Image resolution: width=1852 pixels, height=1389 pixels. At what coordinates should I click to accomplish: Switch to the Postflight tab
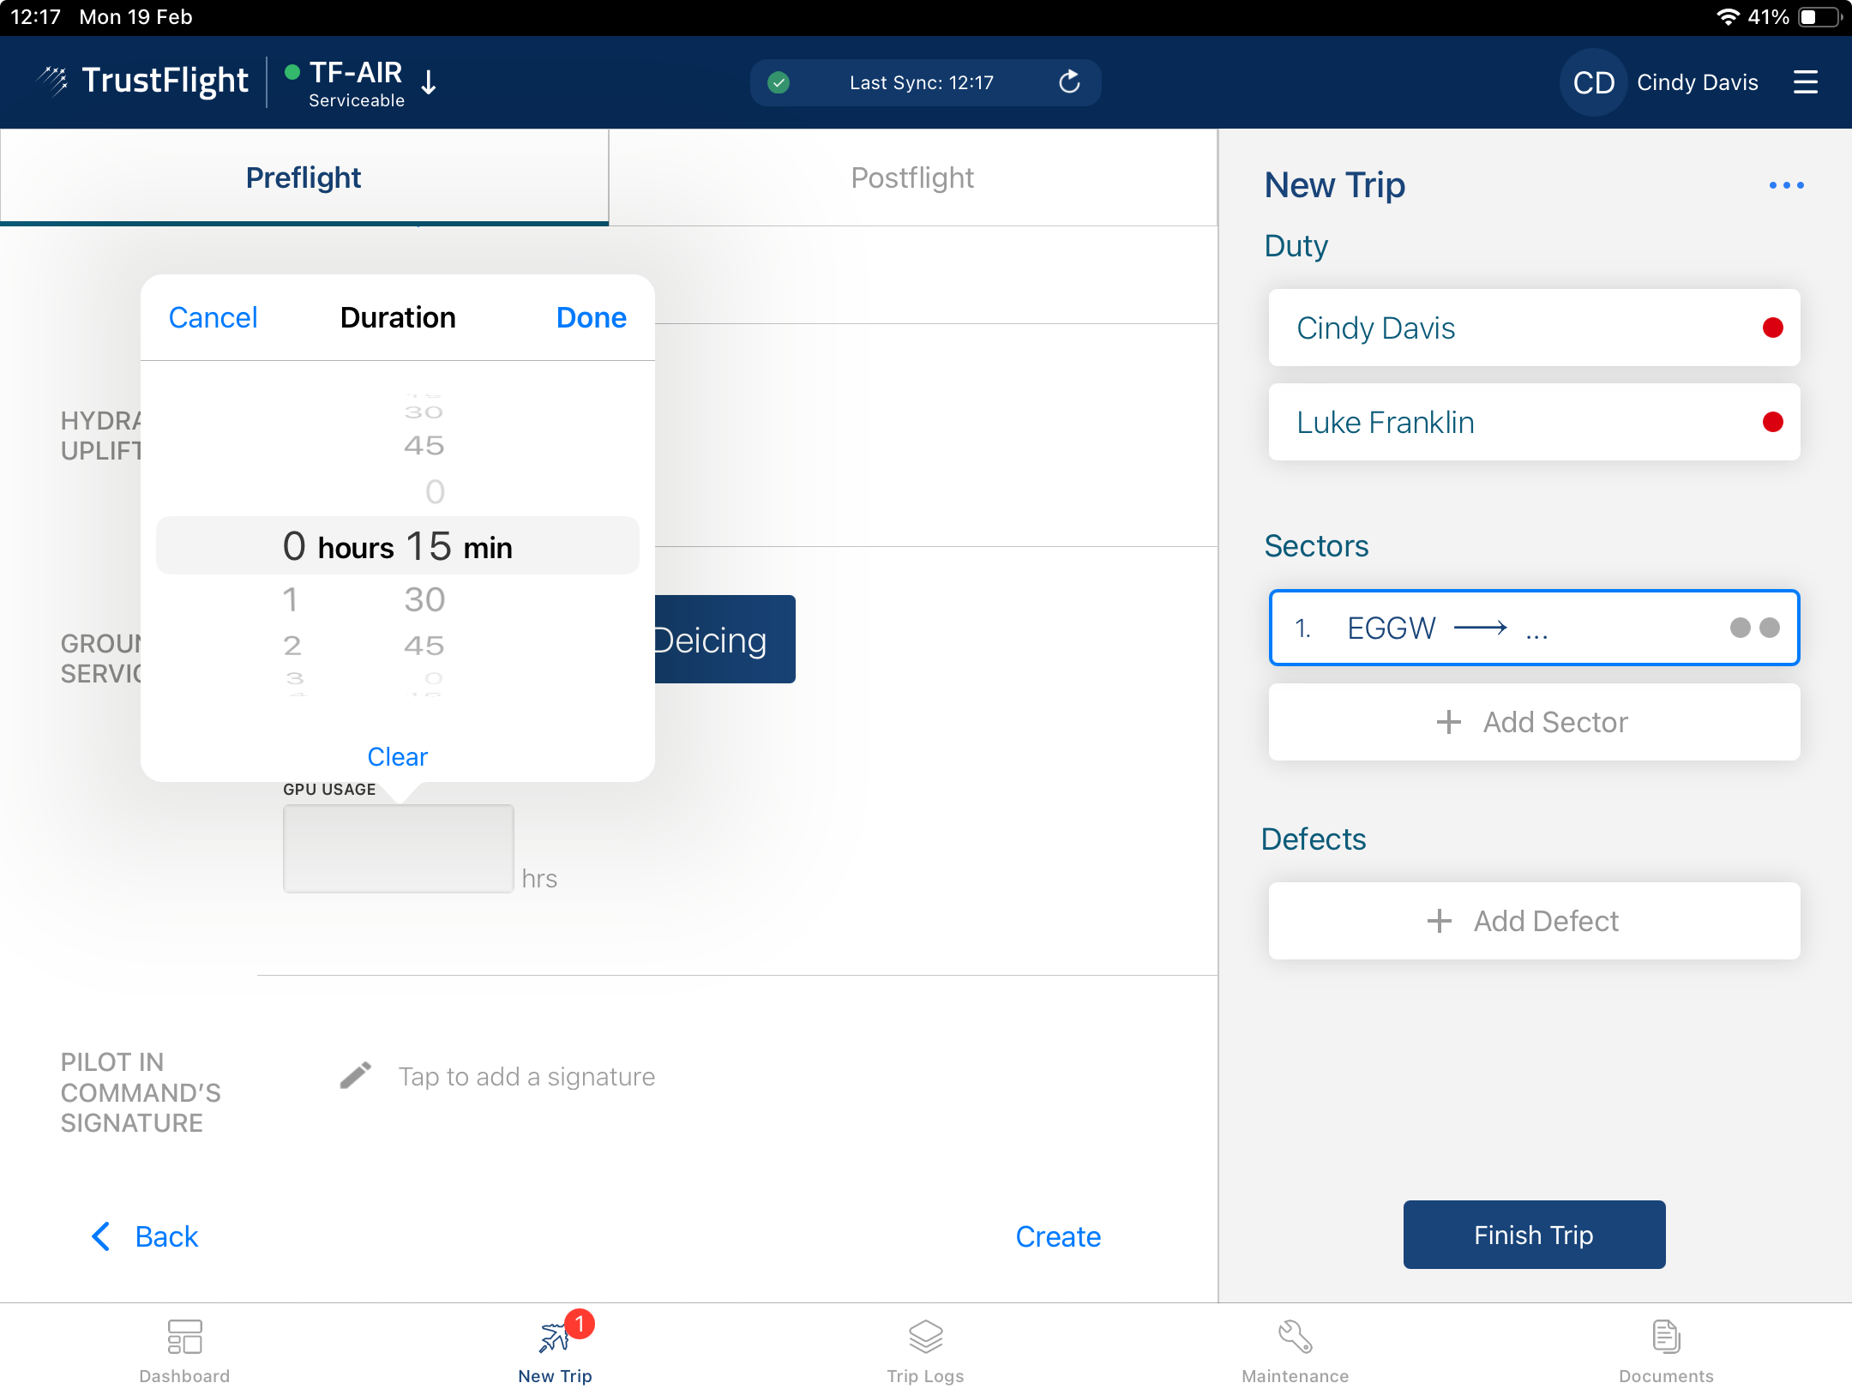[912, 177]
